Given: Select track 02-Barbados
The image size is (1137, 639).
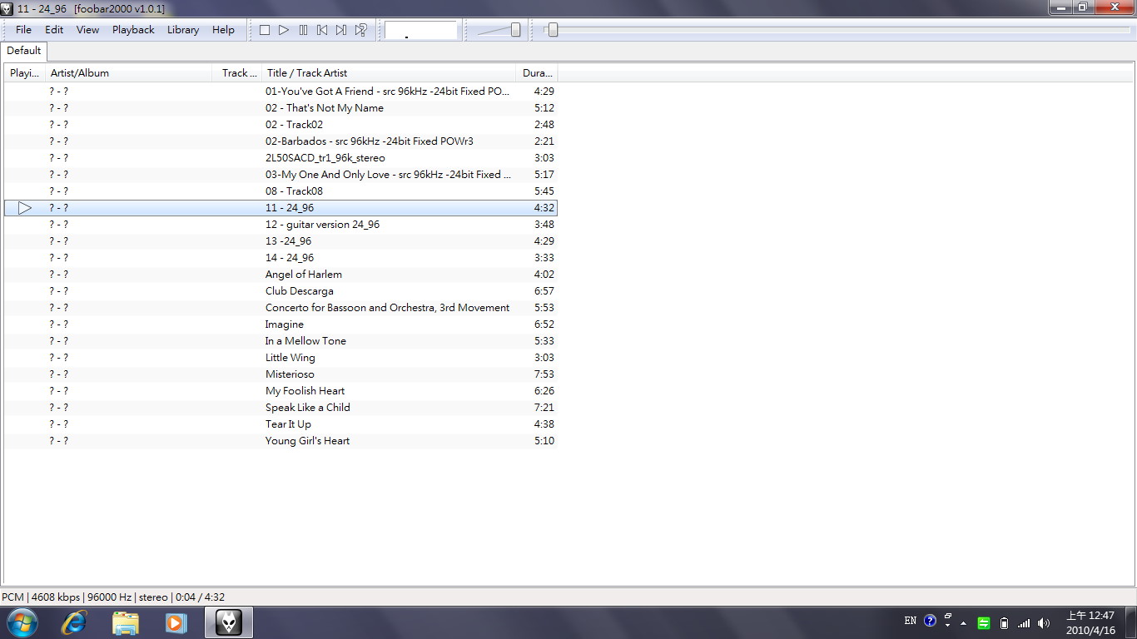Looking at the screenshot, I should tap(281, 141).
